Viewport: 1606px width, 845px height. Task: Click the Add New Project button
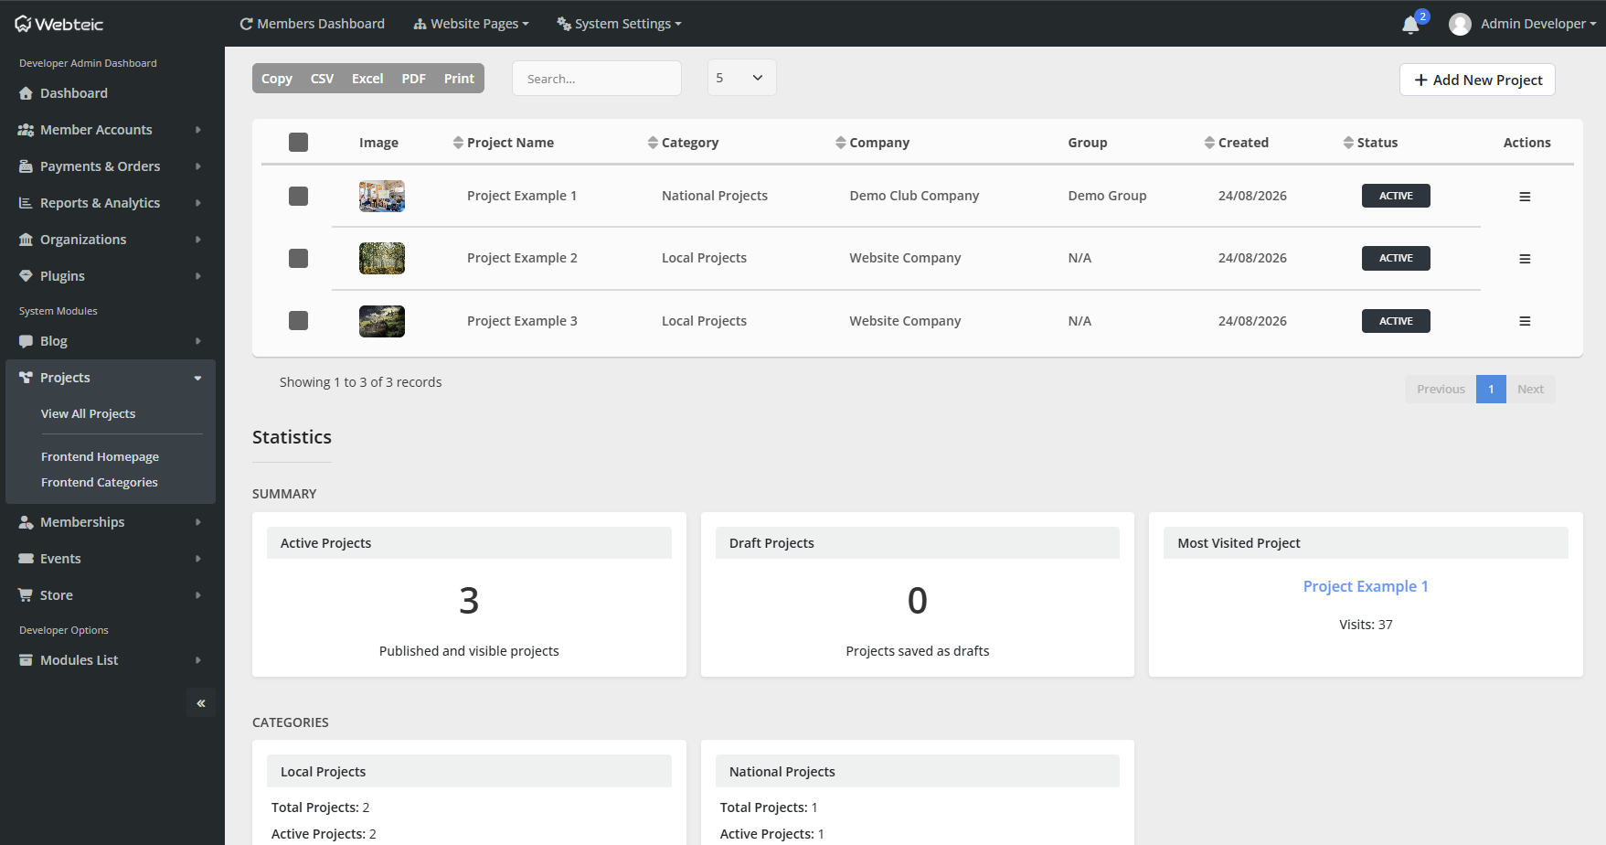tap(1477, 80)
